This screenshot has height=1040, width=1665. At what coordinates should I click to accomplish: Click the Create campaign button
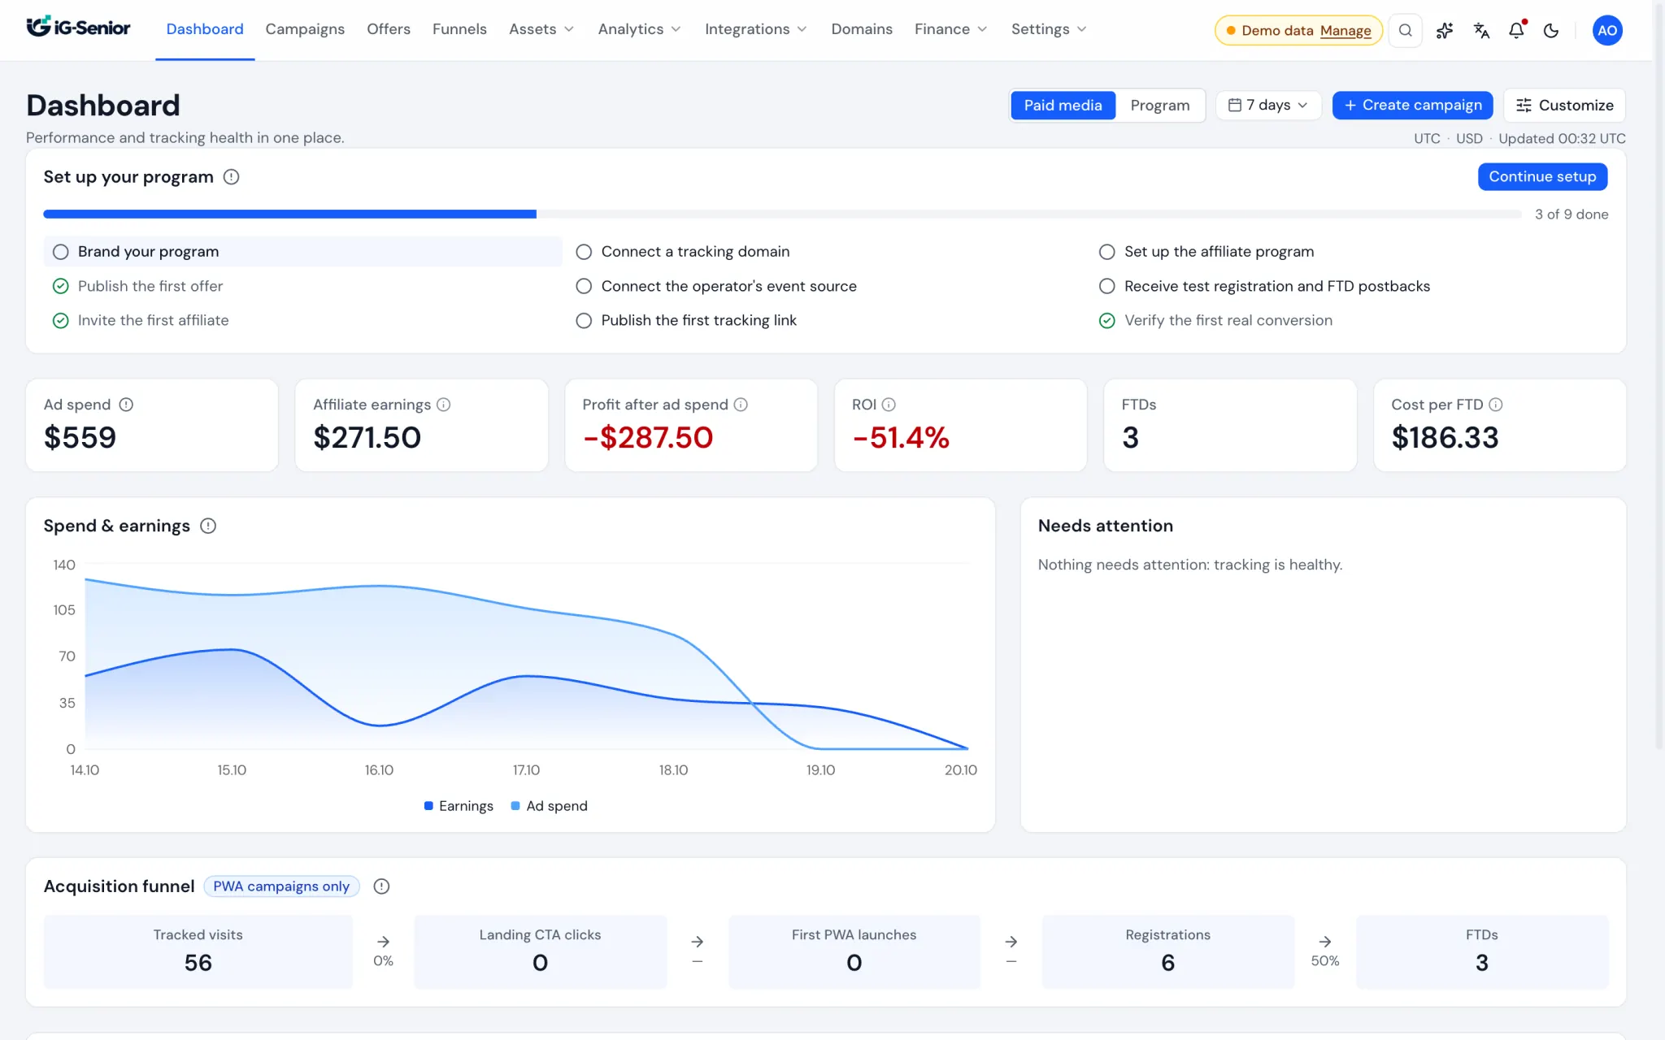pyautogui.click(x=1412, y=105)
